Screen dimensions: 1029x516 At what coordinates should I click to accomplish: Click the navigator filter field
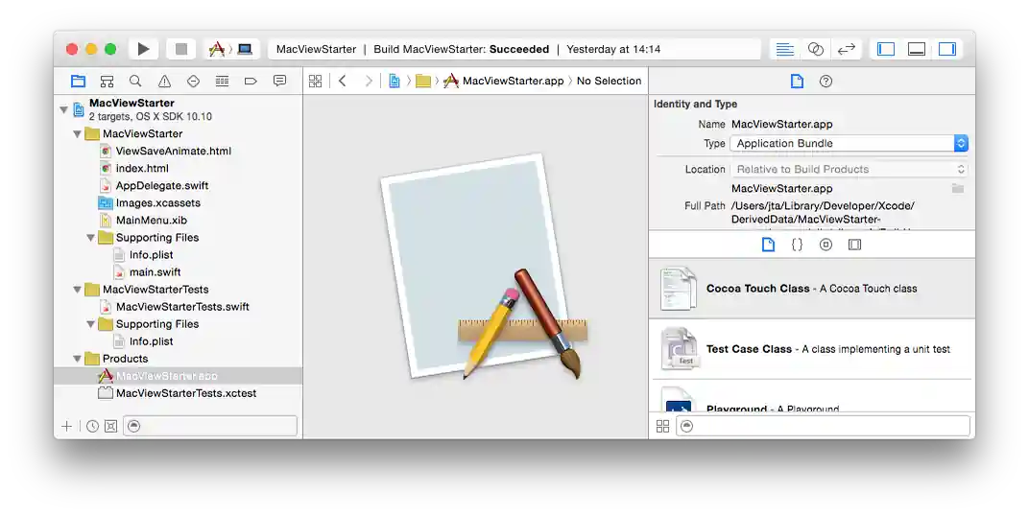[x=210, y=426]
